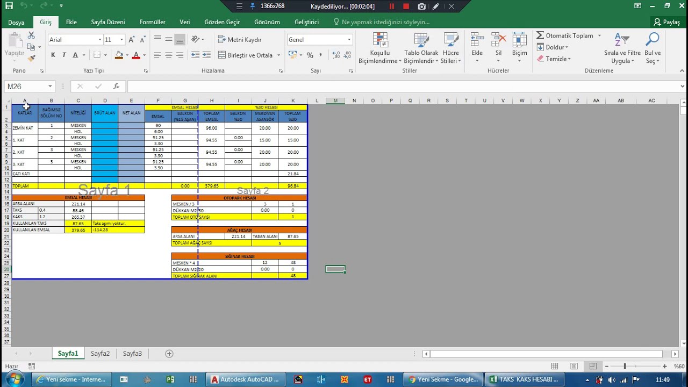This screenshot has height=387, width=688.
Task: Center cell text horizontally
Action: coord(169,55)
